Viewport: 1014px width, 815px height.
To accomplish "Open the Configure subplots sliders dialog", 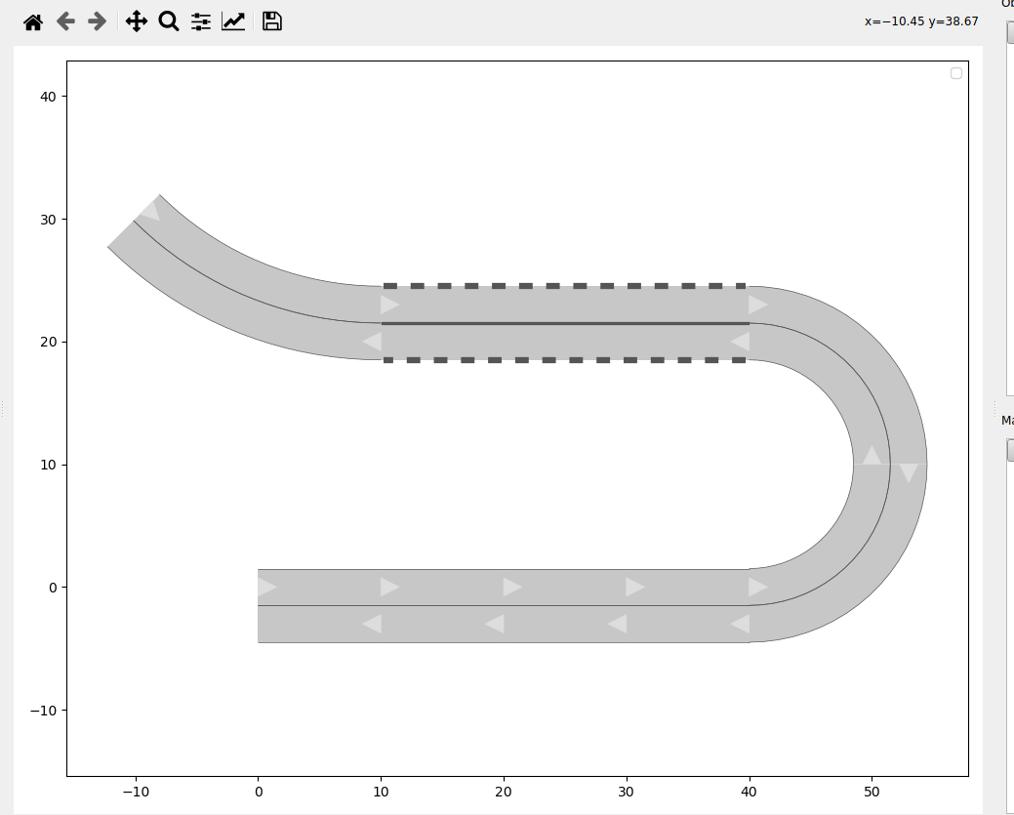I will point(201,21).
